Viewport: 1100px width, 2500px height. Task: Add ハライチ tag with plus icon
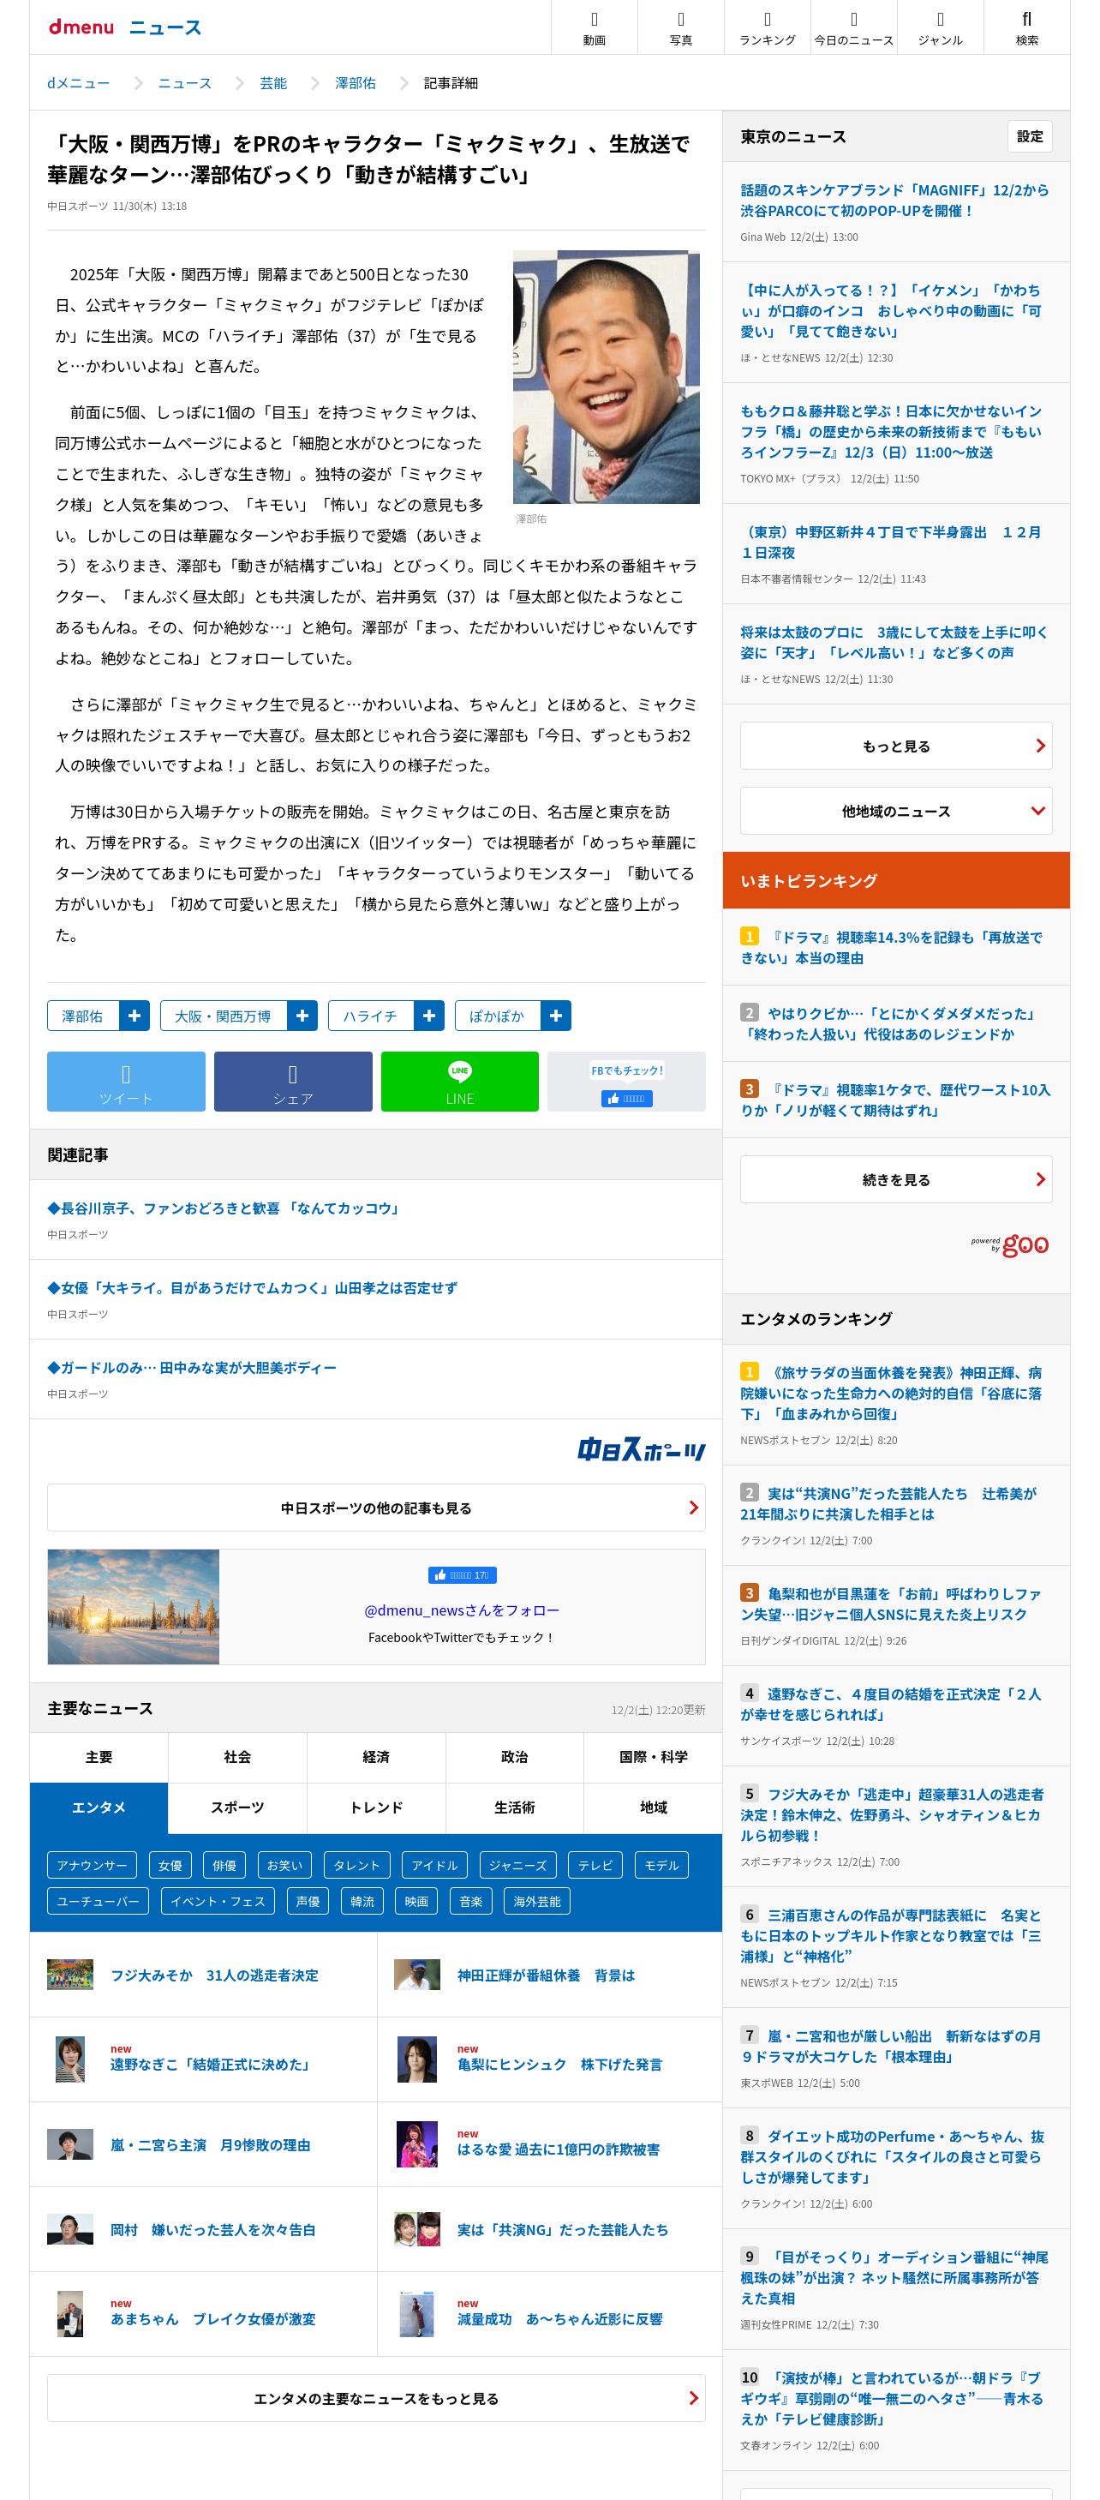click(427, 1015)
